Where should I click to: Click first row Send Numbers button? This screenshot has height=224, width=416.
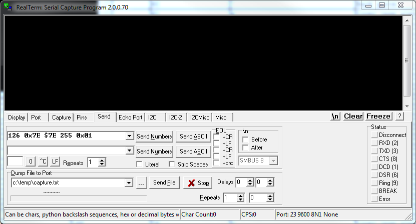coord(154,136)
